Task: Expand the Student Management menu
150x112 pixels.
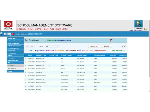Action: click(15, 46)
